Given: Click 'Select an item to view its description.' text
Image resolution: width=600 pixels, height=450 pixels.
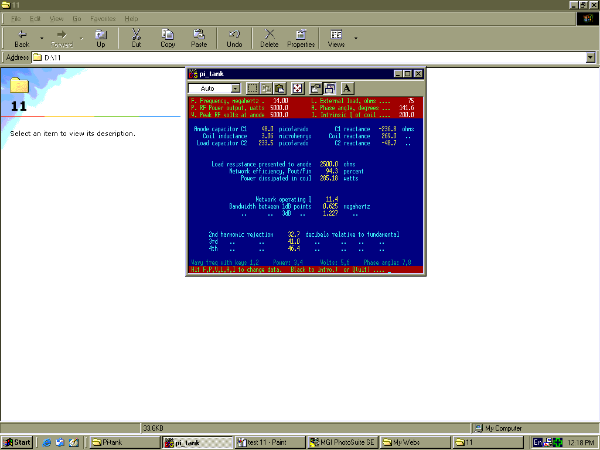Looking at the screenshot, I should tap(73, 134).
